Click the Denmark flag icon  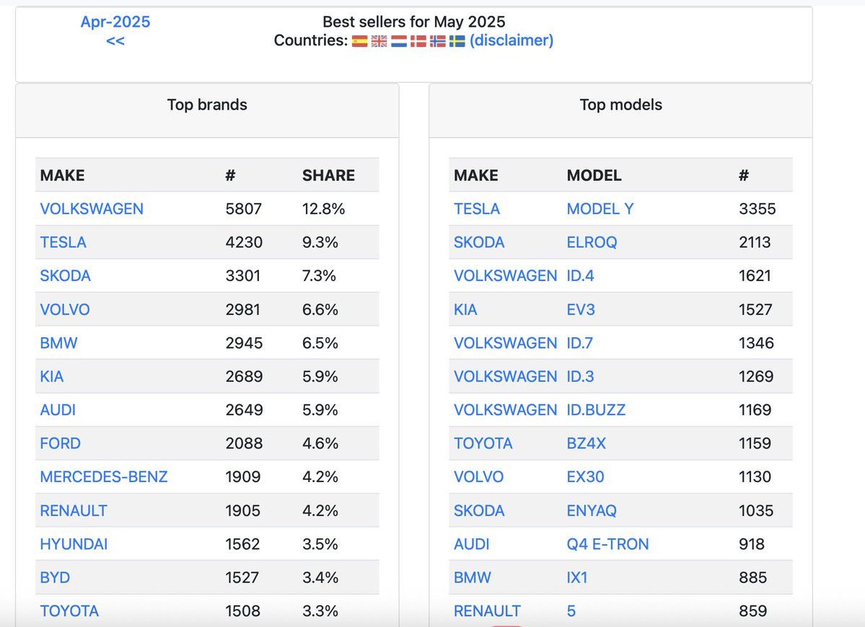(x=418, y=41)
